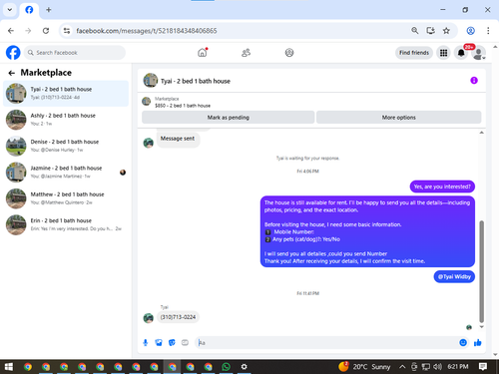499x374 pixels.
Task: Open the Denise 2 bed 1 bath conversation
Action: tap(66, 146)
